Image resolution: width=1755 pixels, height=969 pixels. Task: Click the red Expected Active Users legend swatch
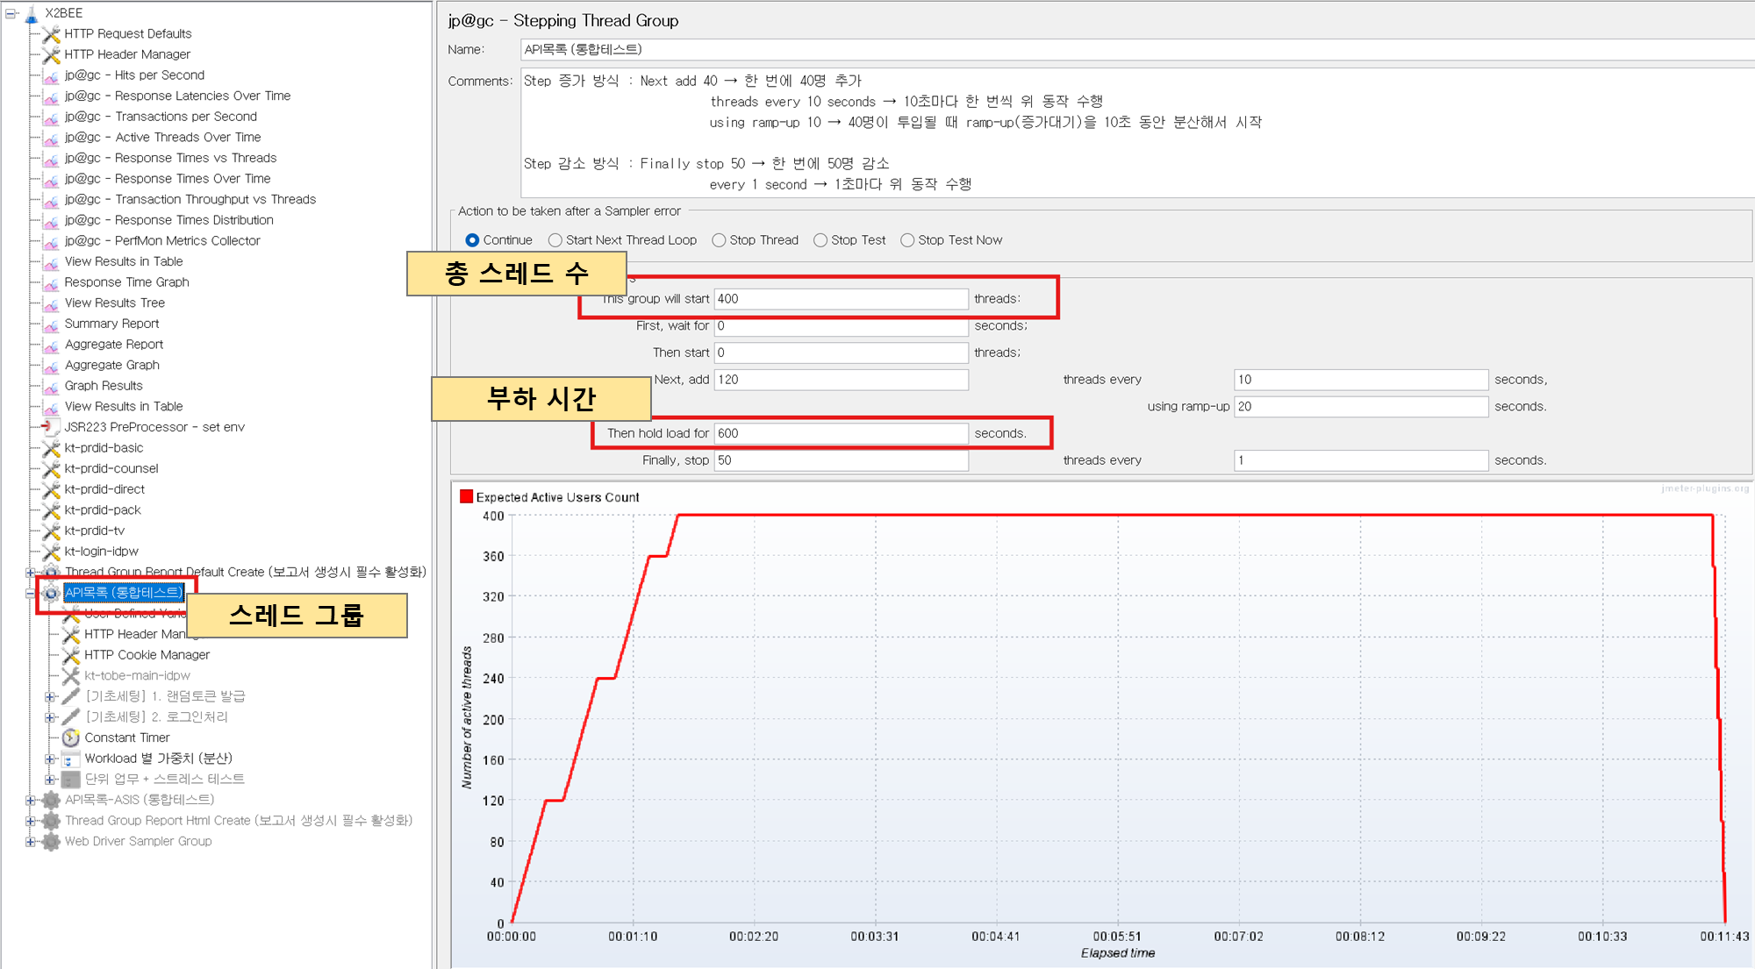(x=467, y=497)
